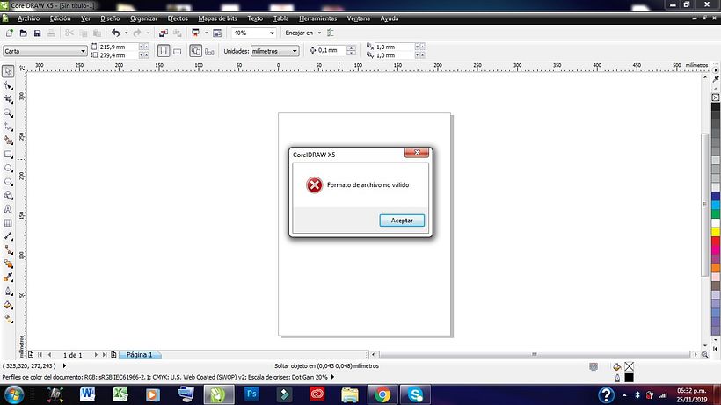721x405 pixels.
Task: Select the Table tool
Action: tap(8, 222)
